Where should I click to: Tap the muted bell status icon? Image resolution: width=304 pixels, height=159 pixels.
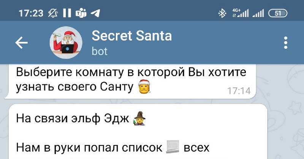click(53, 13)
